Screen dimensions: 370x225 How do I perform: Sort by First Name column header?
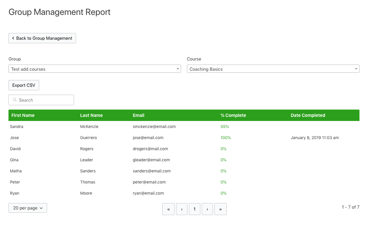pos(23,115)
